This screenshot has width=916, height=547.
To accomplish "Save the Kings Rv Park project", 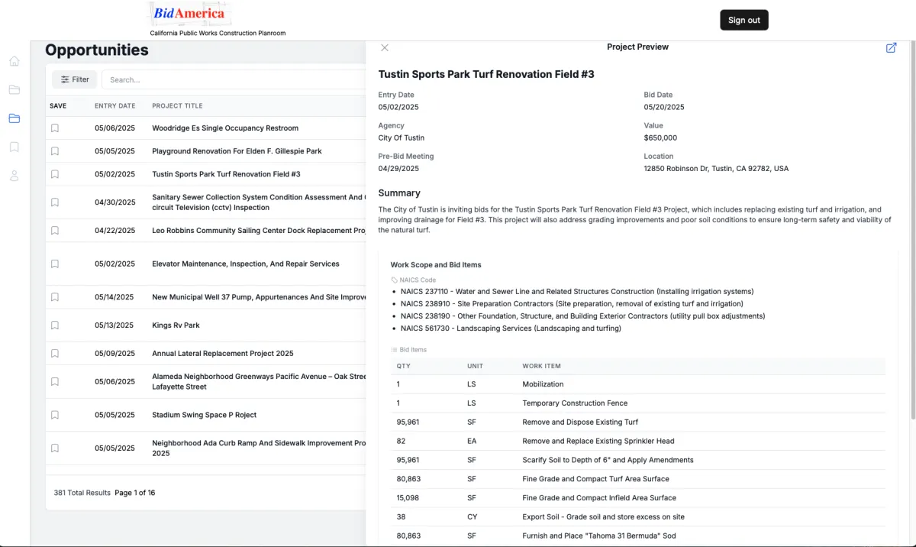I will (x=55, y=325).
